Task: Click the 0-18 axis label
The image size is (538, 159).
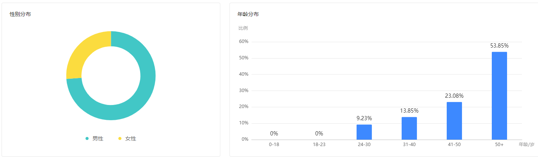Action: click(274, 145)
